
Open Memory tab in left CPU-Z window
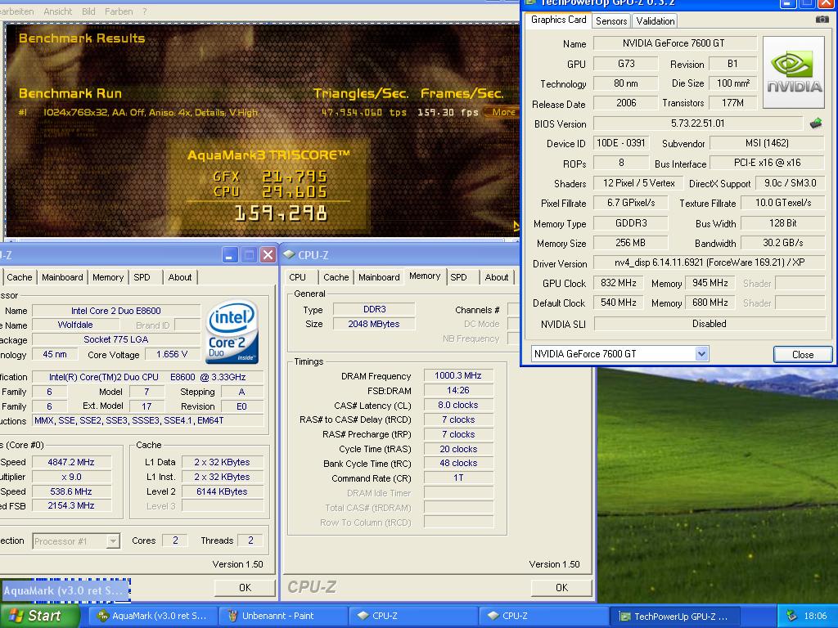108,277
